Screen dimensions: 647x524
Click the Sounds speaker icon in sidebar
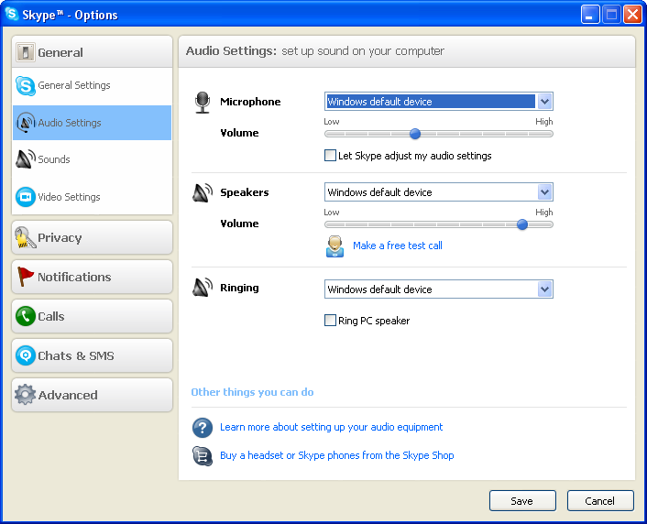point(26,159)
